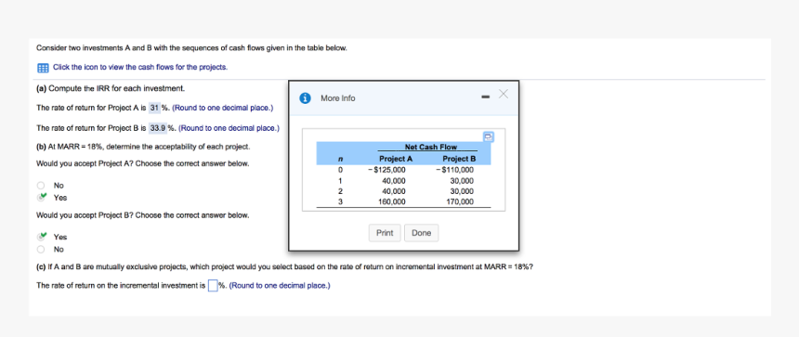Click the 170,000 cash flow cell
Image resolution: width=799 pixels, height=337 pixels.
460,202
